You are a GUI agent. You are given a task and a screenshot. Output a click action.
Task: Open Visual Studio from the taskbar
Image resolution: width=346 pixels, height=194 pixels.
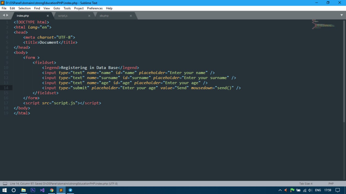click(x=42, y=190)
